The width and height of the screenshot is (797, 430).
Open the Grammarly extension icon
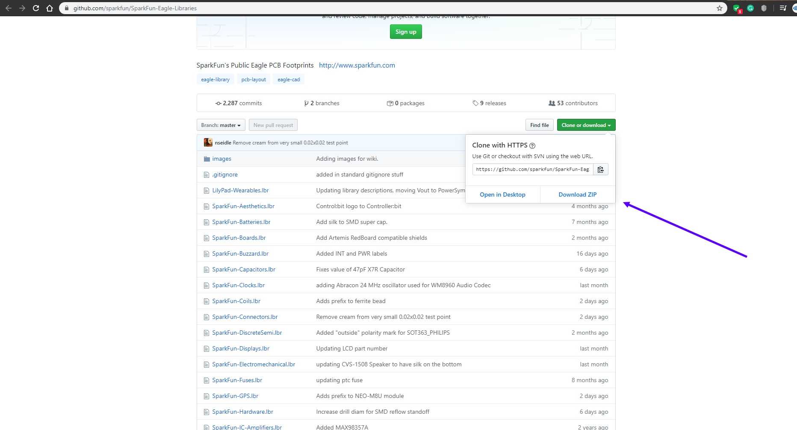(750, 8)
